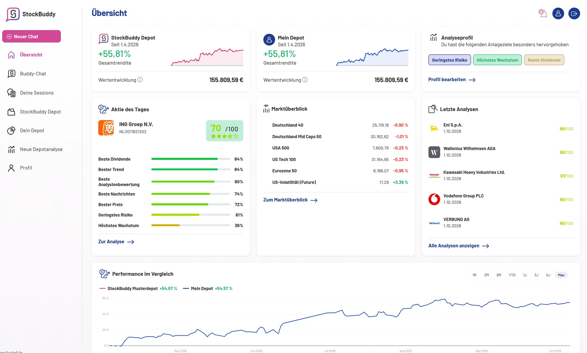Open Dein Depot pie chart icon

[11, 130]
